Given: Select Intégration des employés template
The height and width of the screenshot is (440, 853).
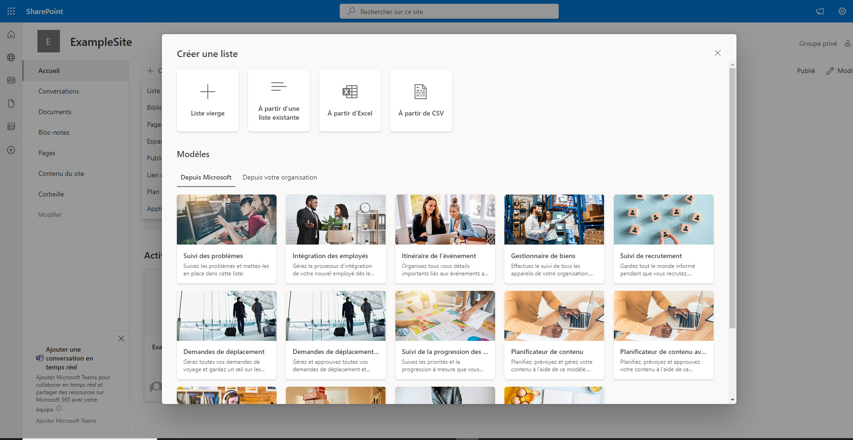Looking at the screenshot, I should click(x=336, y=238).
